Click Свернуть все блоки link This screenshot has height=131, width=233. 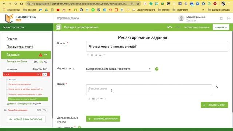tap(17, 61)
